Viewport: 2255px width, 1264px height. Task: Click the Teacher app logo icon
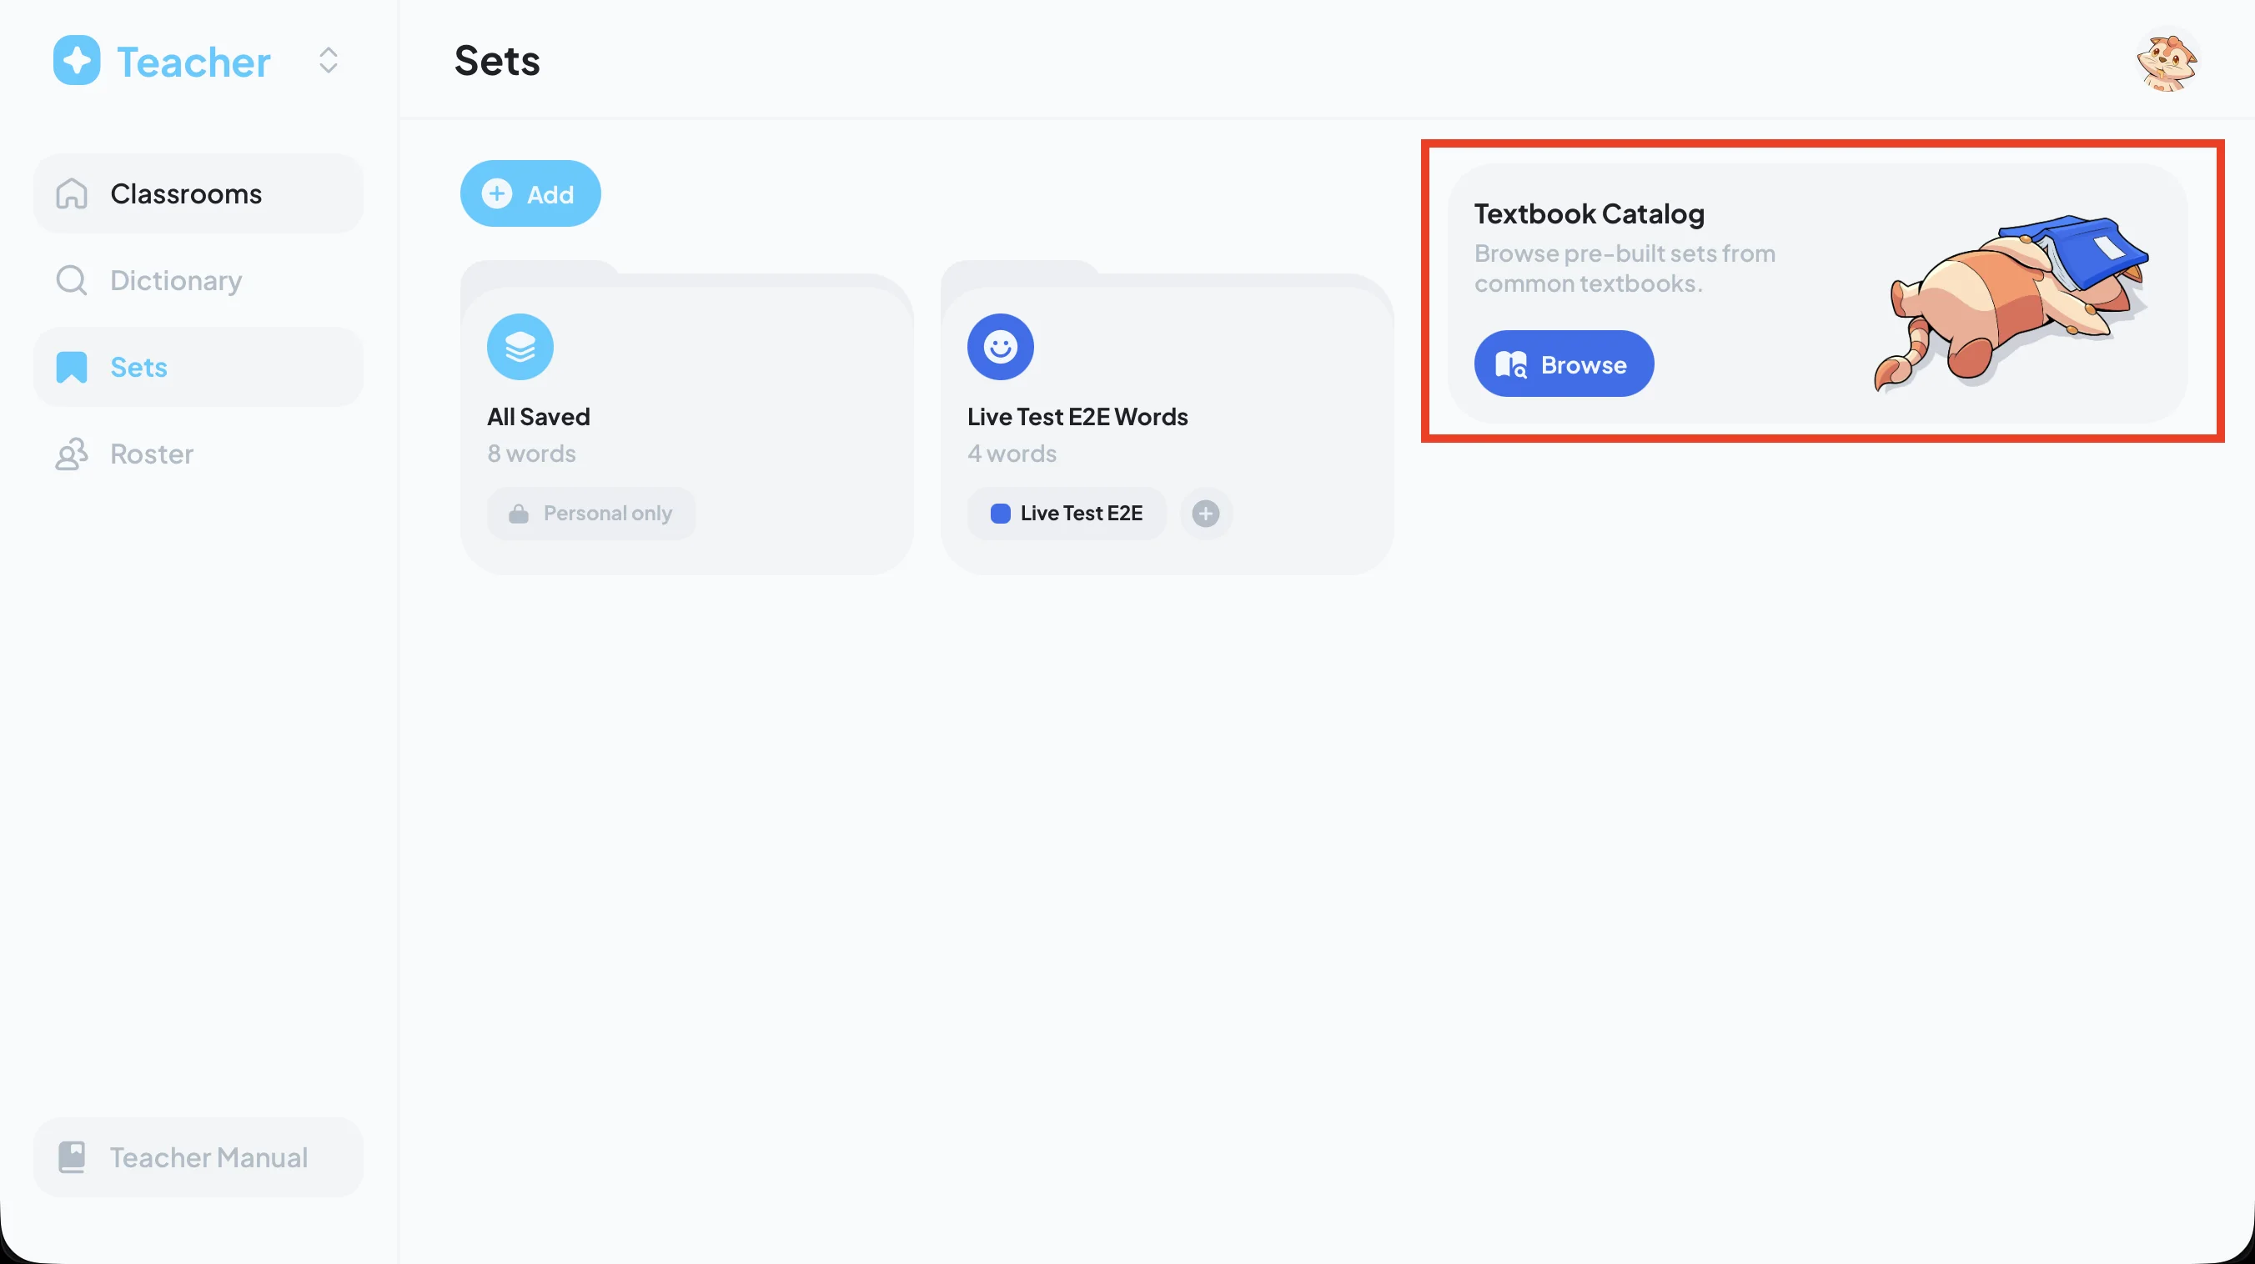pos(76,60)
